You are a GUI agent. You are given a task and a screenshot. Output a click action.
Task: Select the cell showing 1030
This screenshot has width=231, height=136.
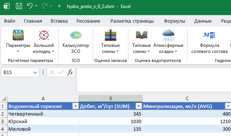111,121
